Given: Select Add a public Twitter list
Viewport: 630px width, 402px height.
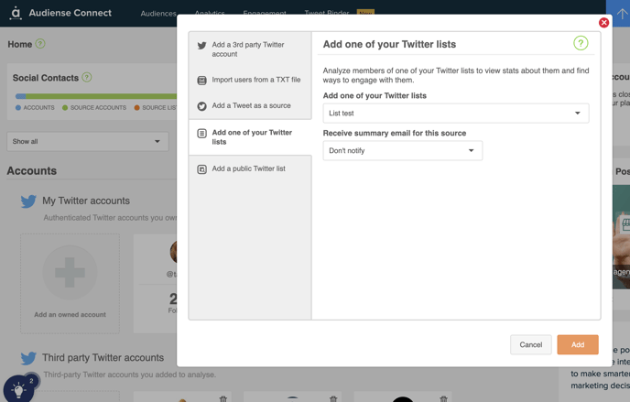Looking at the screenshot, I should 250,168.
